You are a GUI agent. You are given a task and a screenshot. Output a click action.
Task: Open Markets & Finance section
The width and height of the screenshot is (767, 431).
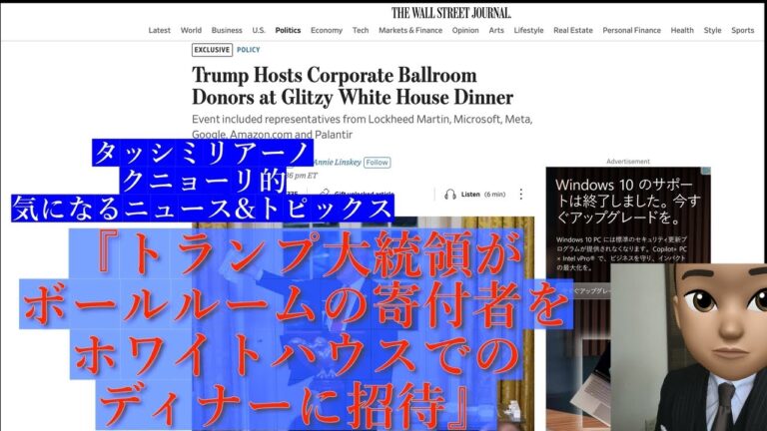(x=410, y=30)
